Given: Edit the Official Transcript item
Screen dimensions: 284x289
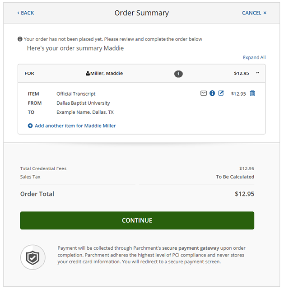Looking at the screenshot, I should [x=221, y=93].
